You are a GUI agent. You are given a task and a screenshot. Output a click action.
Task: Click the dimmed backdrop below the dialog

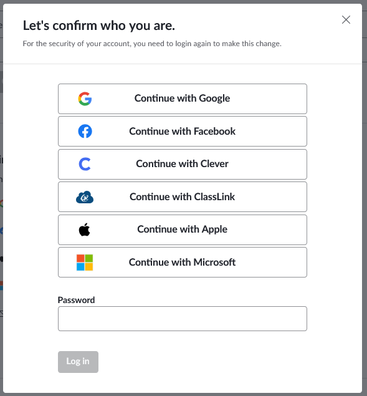pyautogui.click(x=183, y=395)
